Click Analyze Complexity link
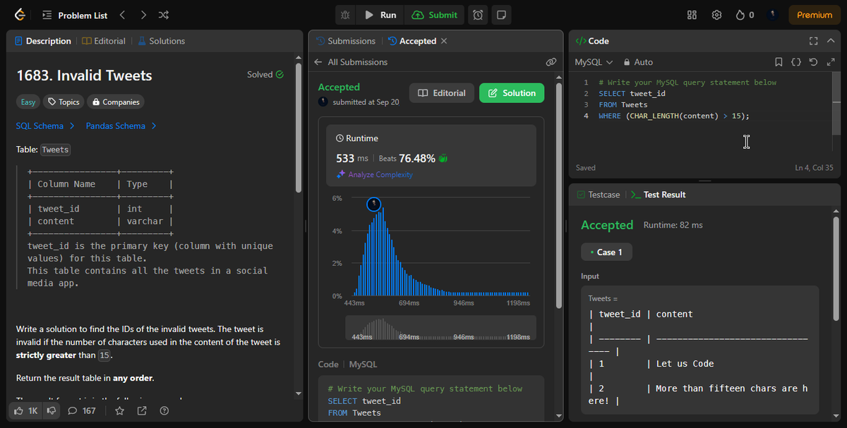The height and width of the screenshot is (428, 847). [x=375, y=174]
